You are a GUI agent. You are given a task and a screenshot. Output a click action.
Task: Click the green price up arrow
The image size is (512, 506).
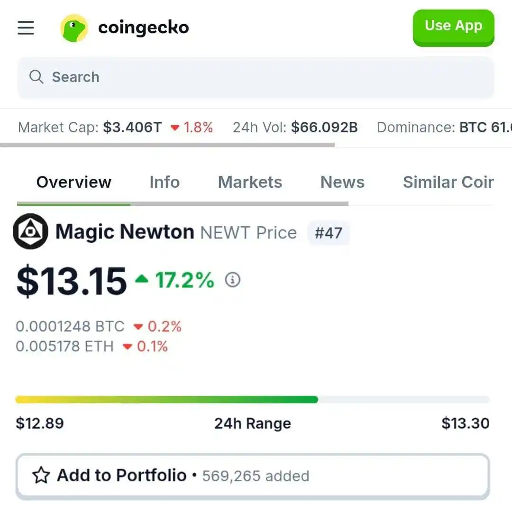pyautogui.click(x=142, y=279)
